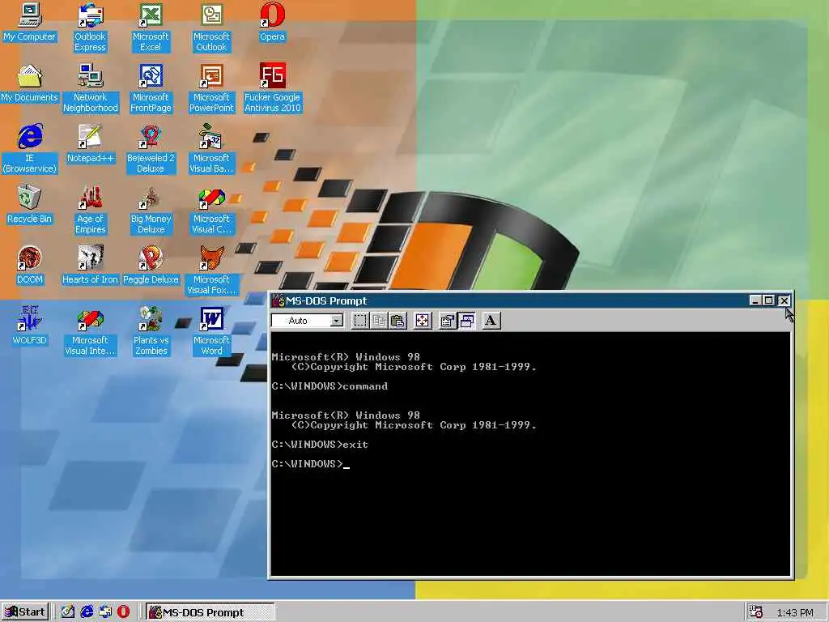Click the Paste icon in MS-DOS toolbar
The height and width of the screenshot is (622, 829).
coord(397,321)
